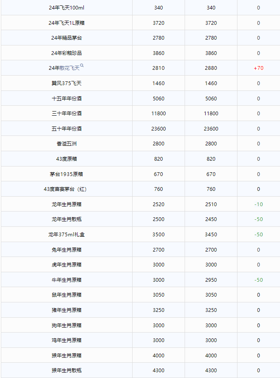The image size is (280, 378).
Task: Click on the 3450 price value
Action: coord(211,235)
